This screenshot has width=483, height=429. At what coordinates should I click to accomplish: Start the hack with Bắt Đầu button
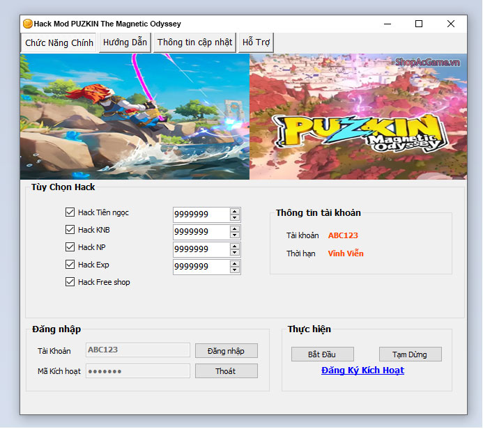tap(323, 354)
